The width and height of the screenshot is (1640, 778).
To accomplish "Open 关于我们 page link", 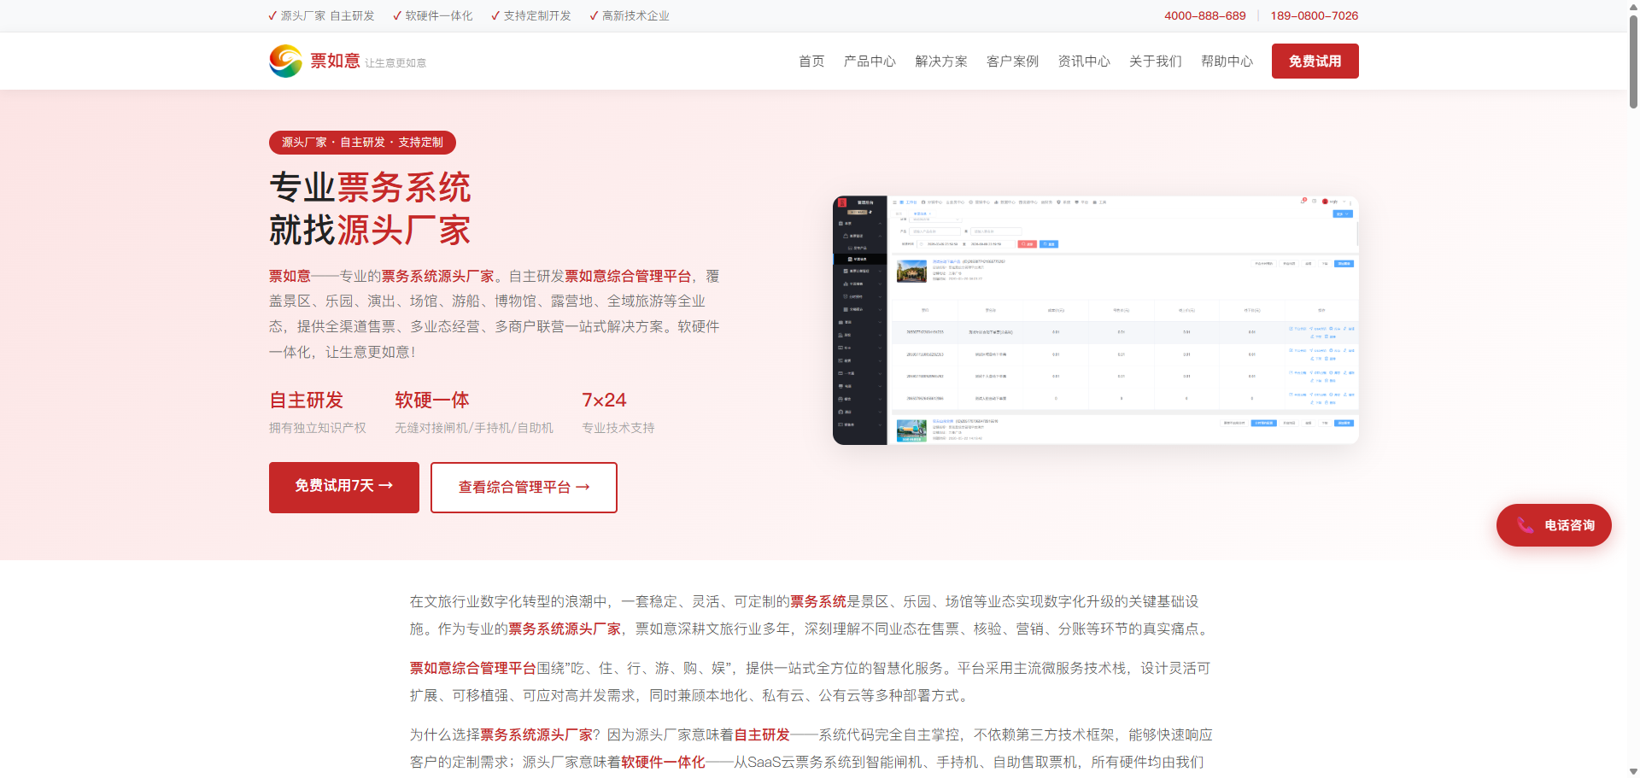I will (x=1156, y=61).
